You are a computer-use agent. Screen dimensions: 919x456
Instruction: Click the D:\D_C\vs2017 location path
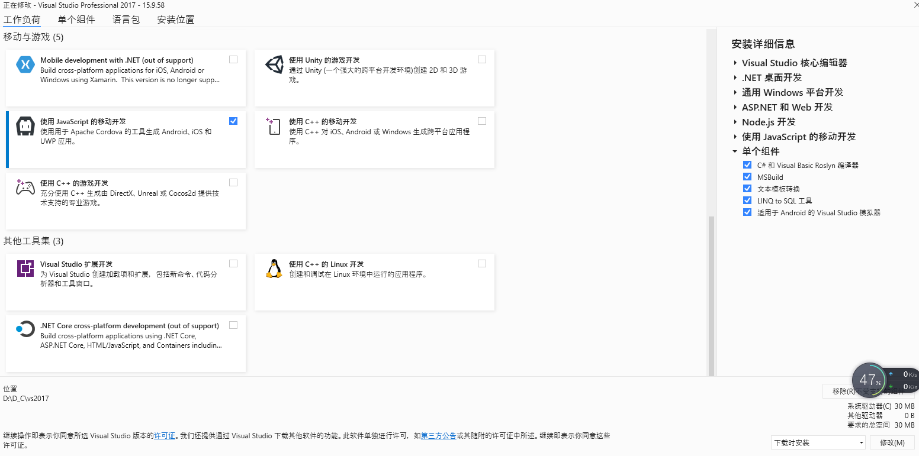click(x=26, y=399)
